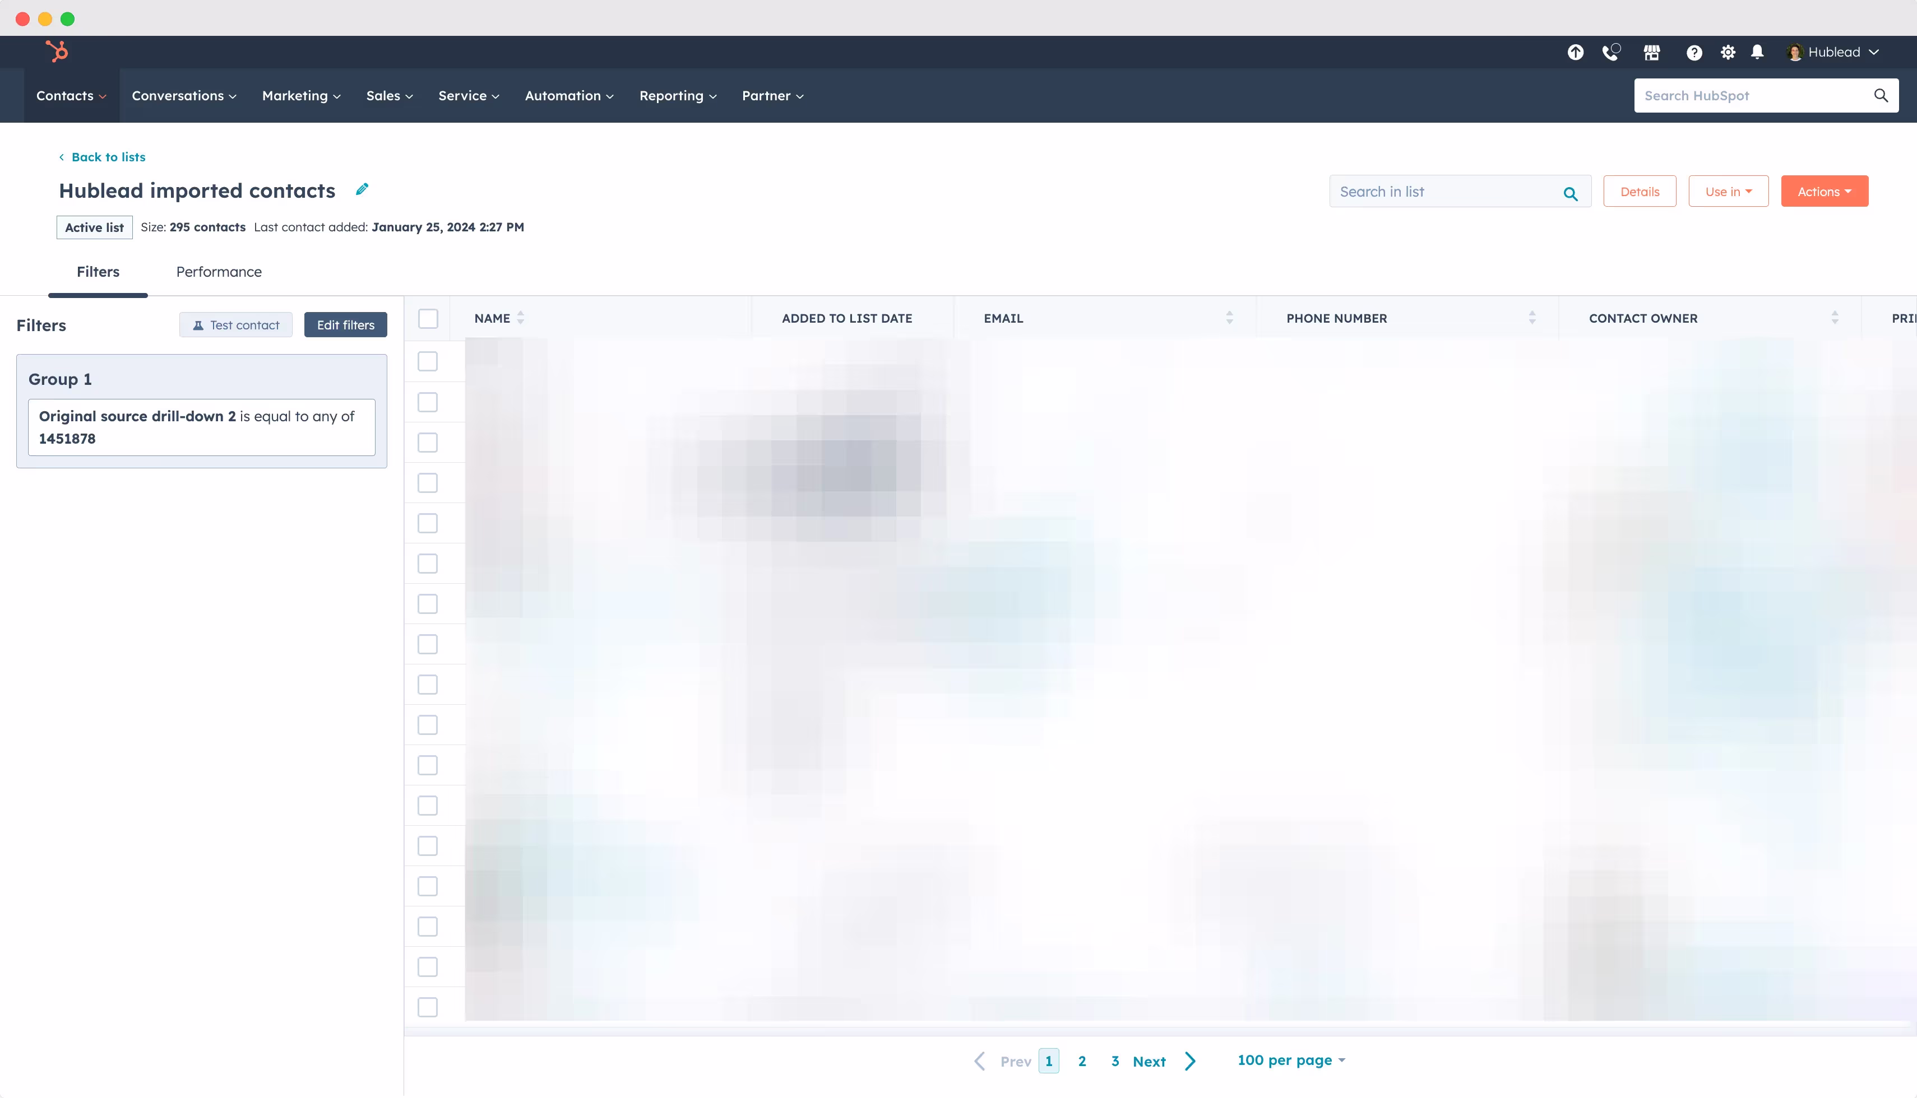
Task: Open the Hublead account menu
Action: click(x=1833, y=52)
